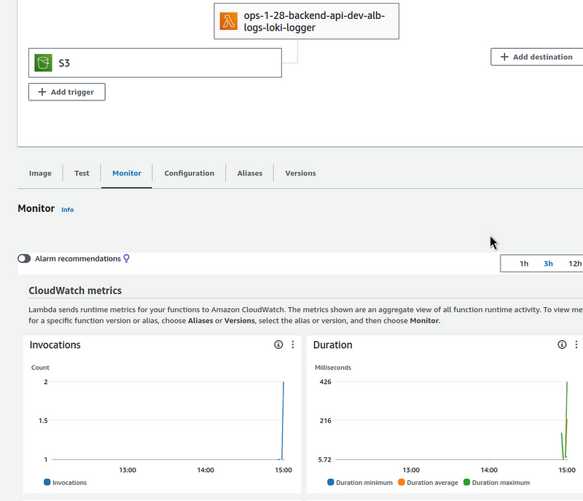Viewport: 583px width, 501px height.
Task: Click the S3 bucket trigger icon
Action: tap(43, 63)
